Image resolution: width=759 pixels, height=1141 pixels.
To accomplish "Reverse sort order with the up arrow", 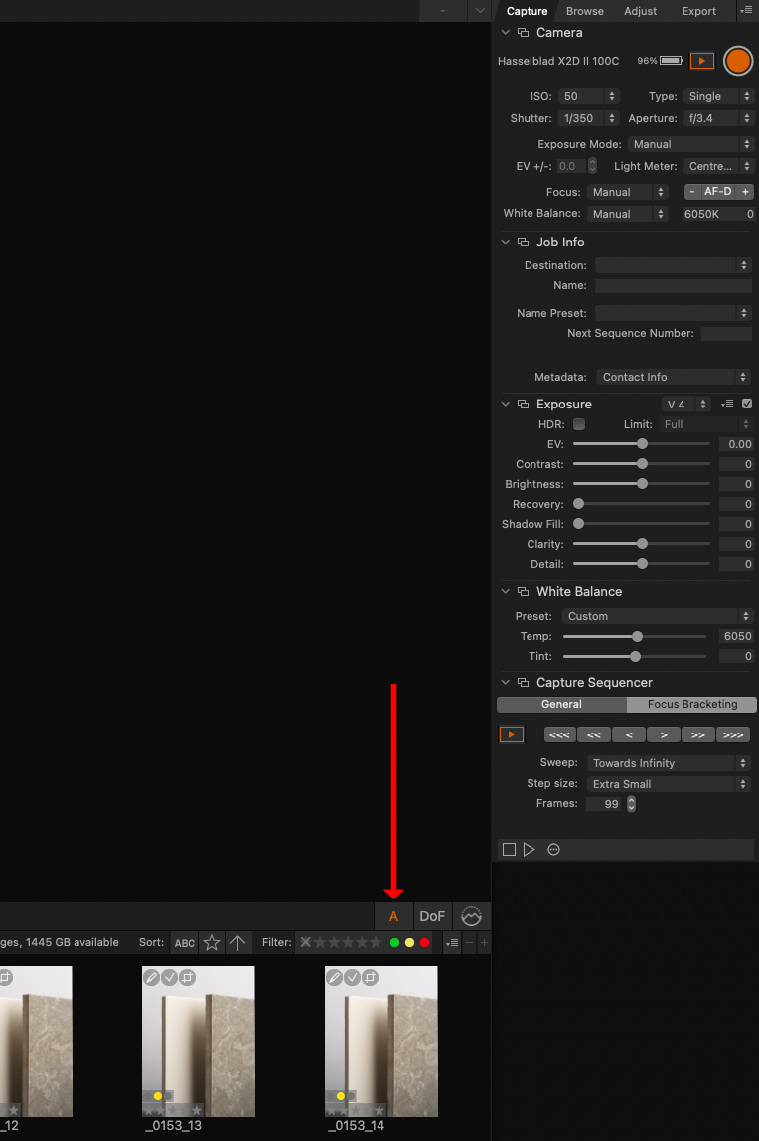I will (x=237, y=943).
